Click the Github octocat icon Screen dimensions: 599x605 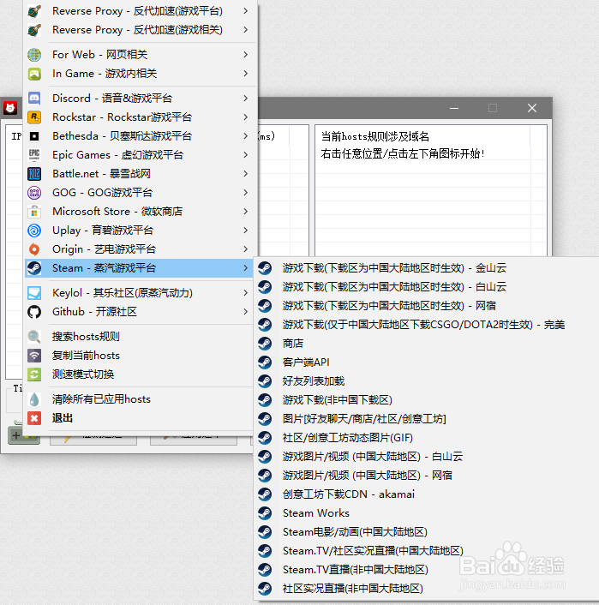point(34,312)
